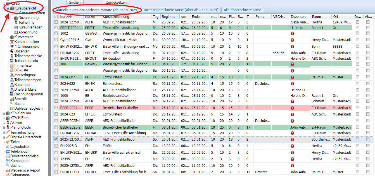This screenshot has height=176, width=375.
Task: Check the row checkbox for course 1002
Action: click(56, 33)
